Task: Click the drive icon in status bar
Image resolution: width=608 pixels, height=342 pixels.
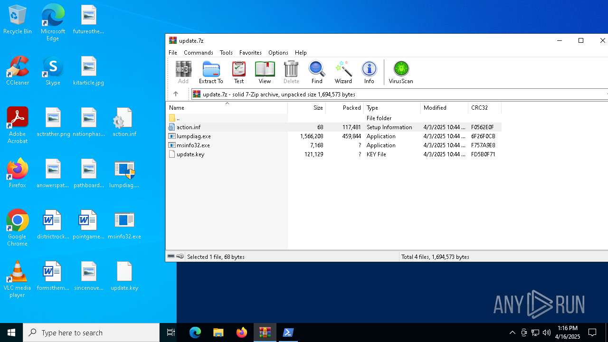Action: [x=171, y=256]
